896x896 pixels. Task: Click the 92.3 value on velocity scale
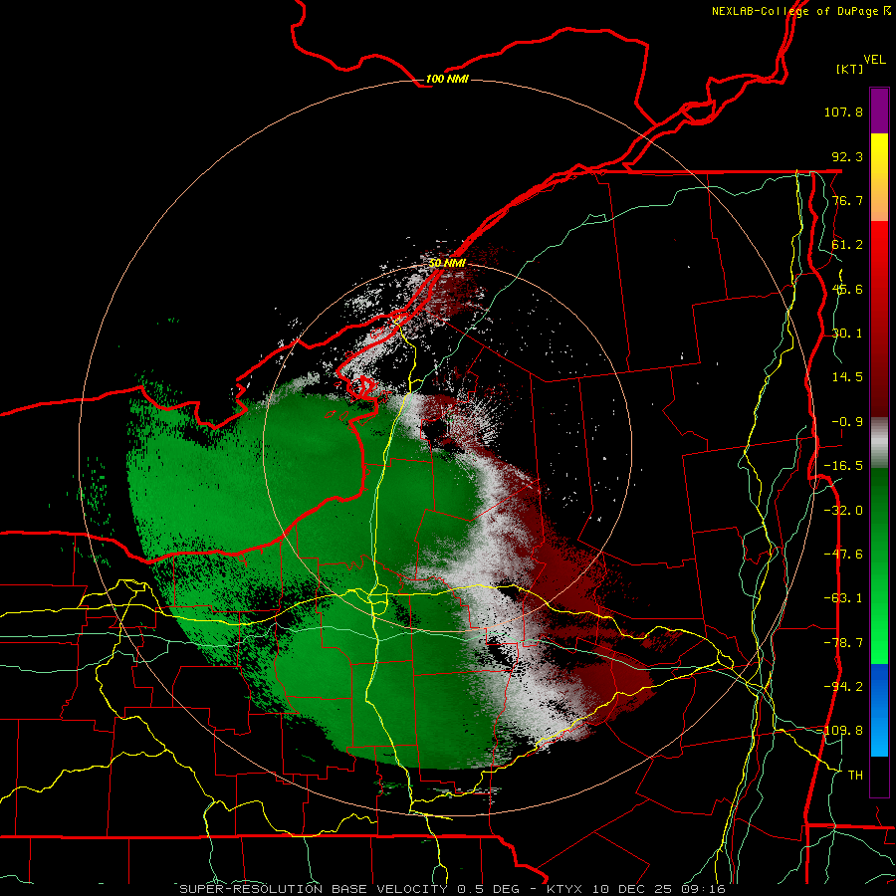(x=847, y=156)
